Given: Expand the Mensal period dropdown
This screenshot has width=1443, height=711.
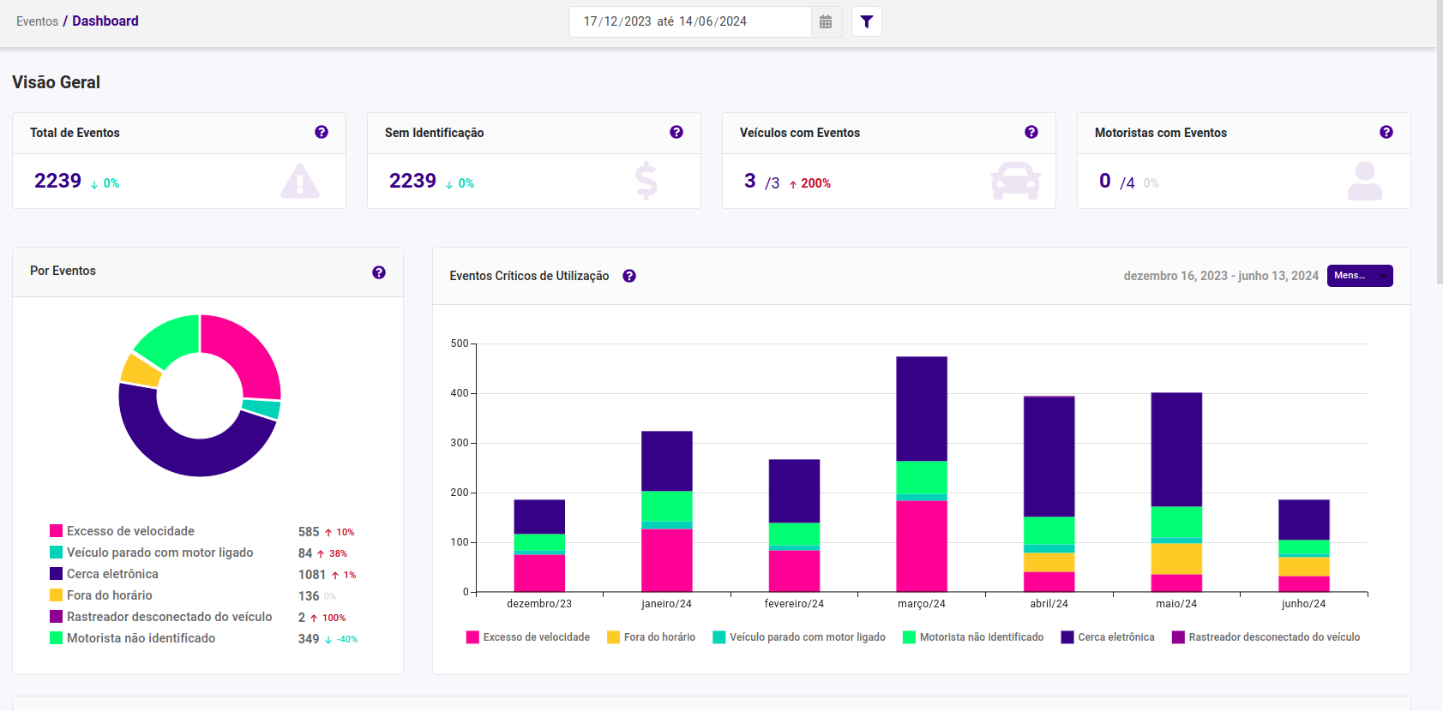Looking at the screenshot, I should tap(1360, 276).
